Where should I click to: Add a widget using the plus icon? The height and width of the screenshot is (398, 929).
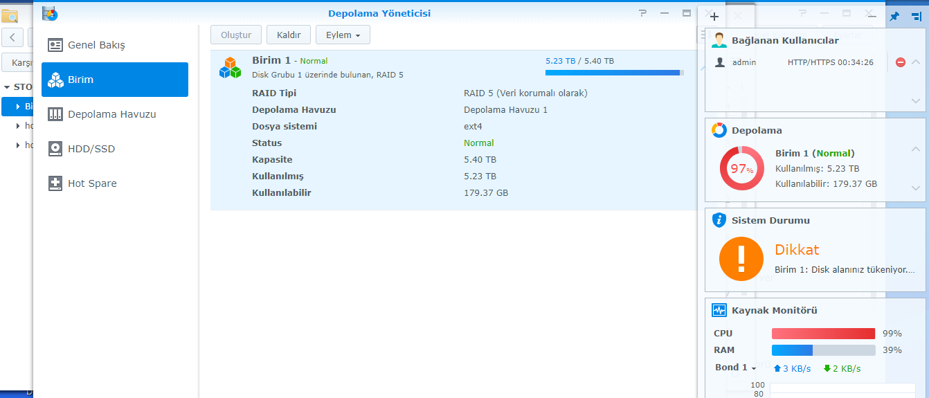714,16
